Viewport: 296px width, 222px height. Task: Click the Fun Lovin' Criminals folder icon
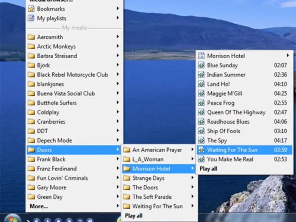(31, 178)
